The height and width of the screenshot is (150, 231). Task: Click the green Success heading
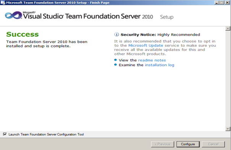tap(23, 35)
